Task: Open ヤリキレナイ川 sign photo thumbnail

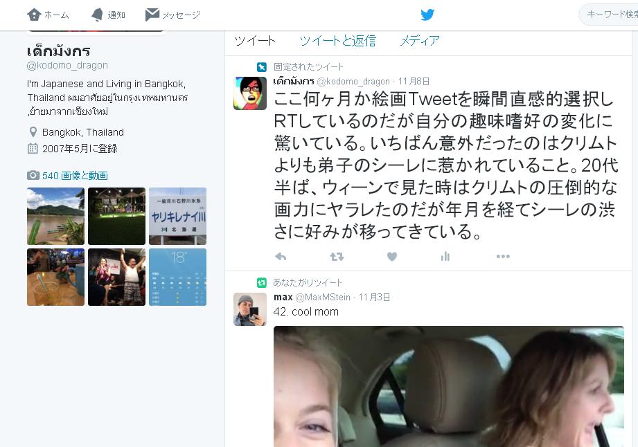Action: pos(178,216)
